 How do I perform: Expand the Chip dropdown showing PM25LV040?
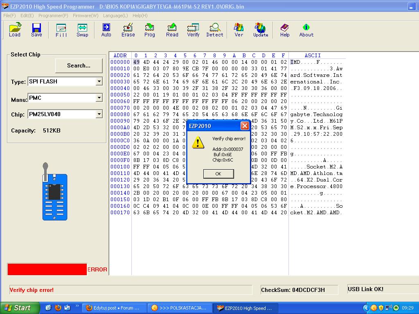[x=99, y=114]
